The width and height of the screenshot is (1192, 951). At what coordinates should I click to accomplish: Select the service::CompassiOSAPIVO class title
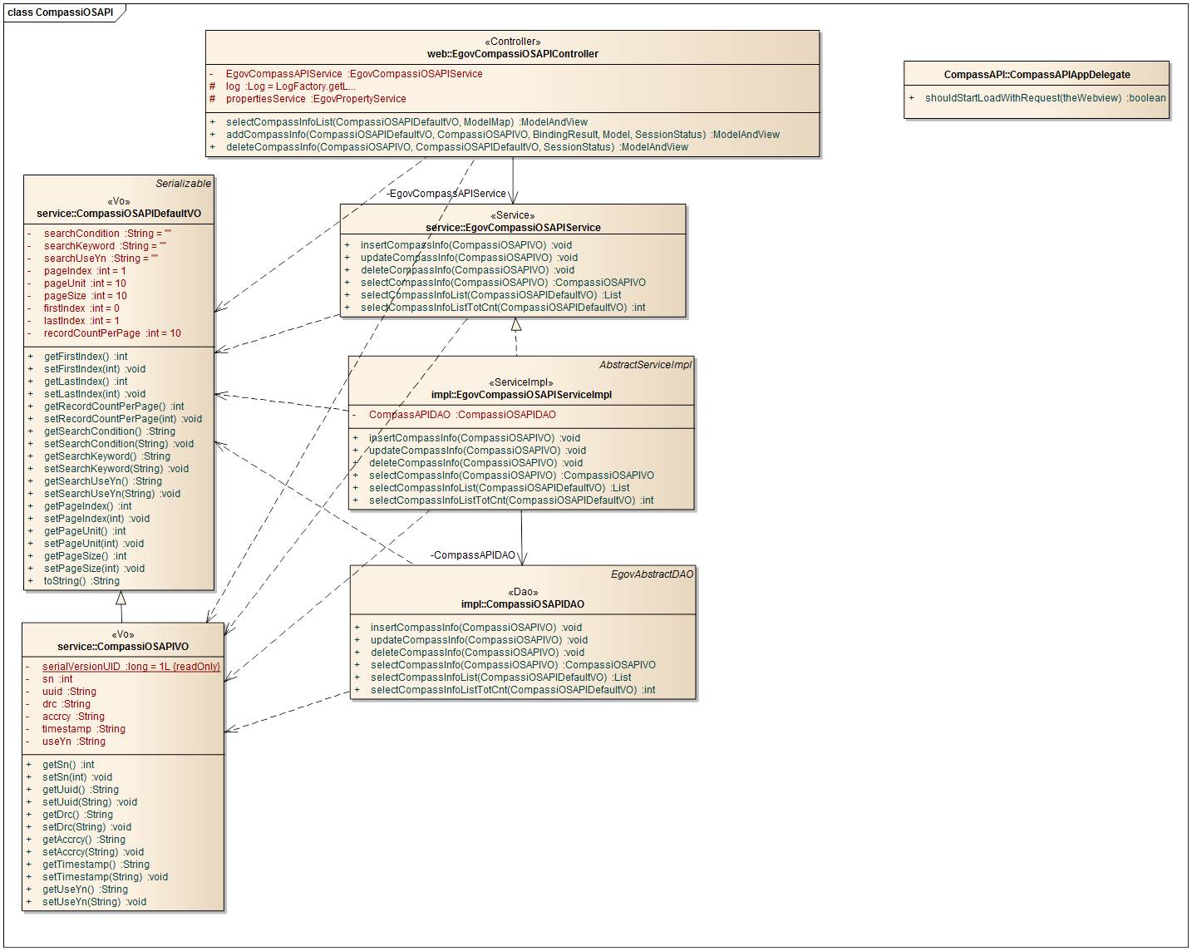[x=123, y=647]
